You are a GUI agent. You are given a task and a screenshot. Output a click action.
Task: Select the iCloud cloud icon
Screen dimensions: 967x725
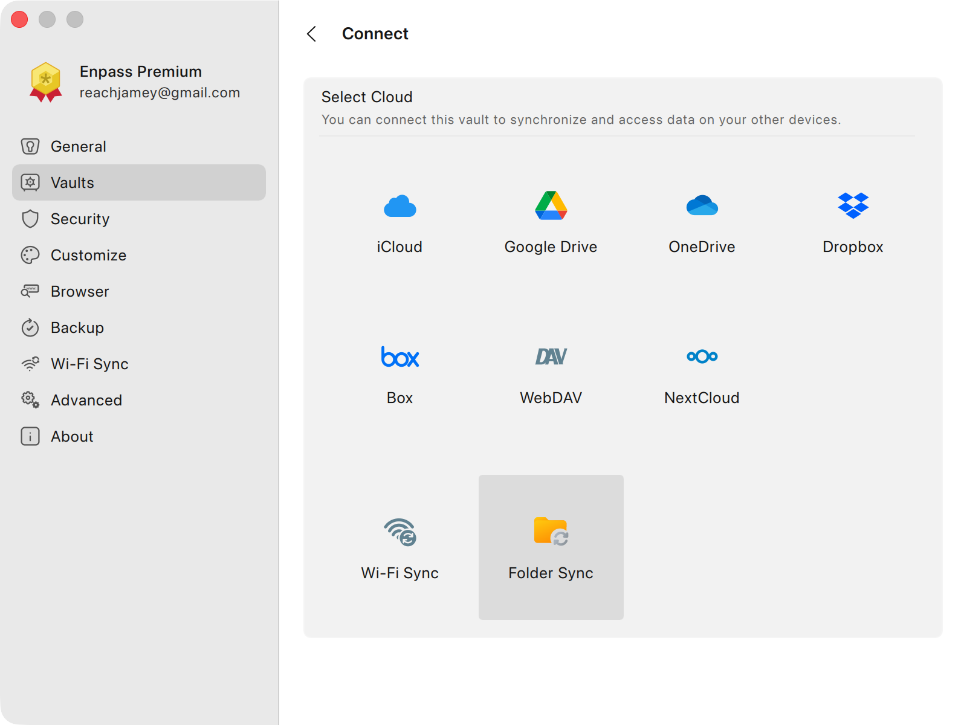click(399, 206)
